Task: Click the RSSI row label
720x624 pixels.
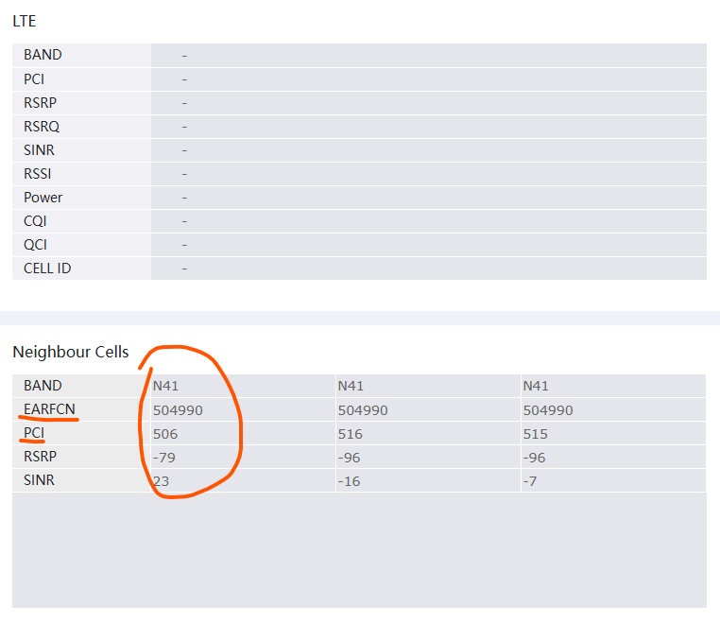Action: [x=38, y=174]
